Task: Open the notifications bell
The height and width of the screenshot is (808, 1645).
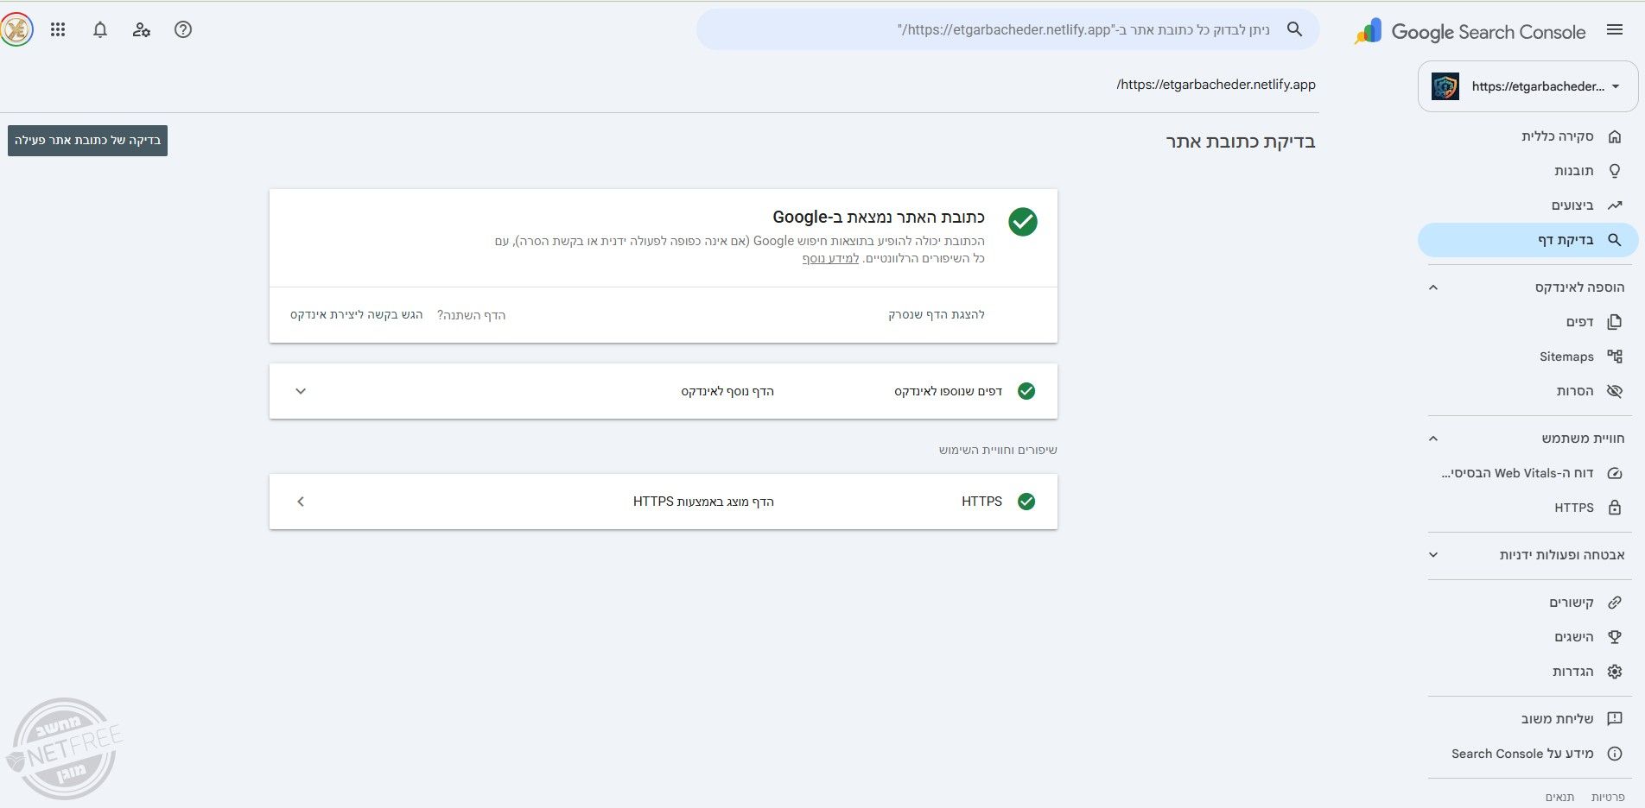Action: 100,29
